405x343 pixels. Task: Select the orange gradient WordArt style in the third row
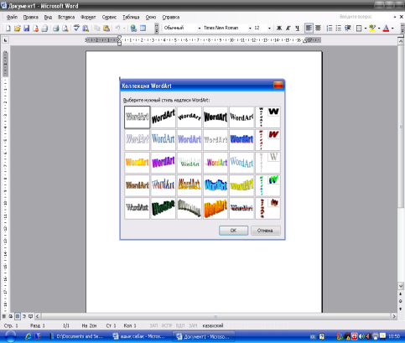coord(138,163)
